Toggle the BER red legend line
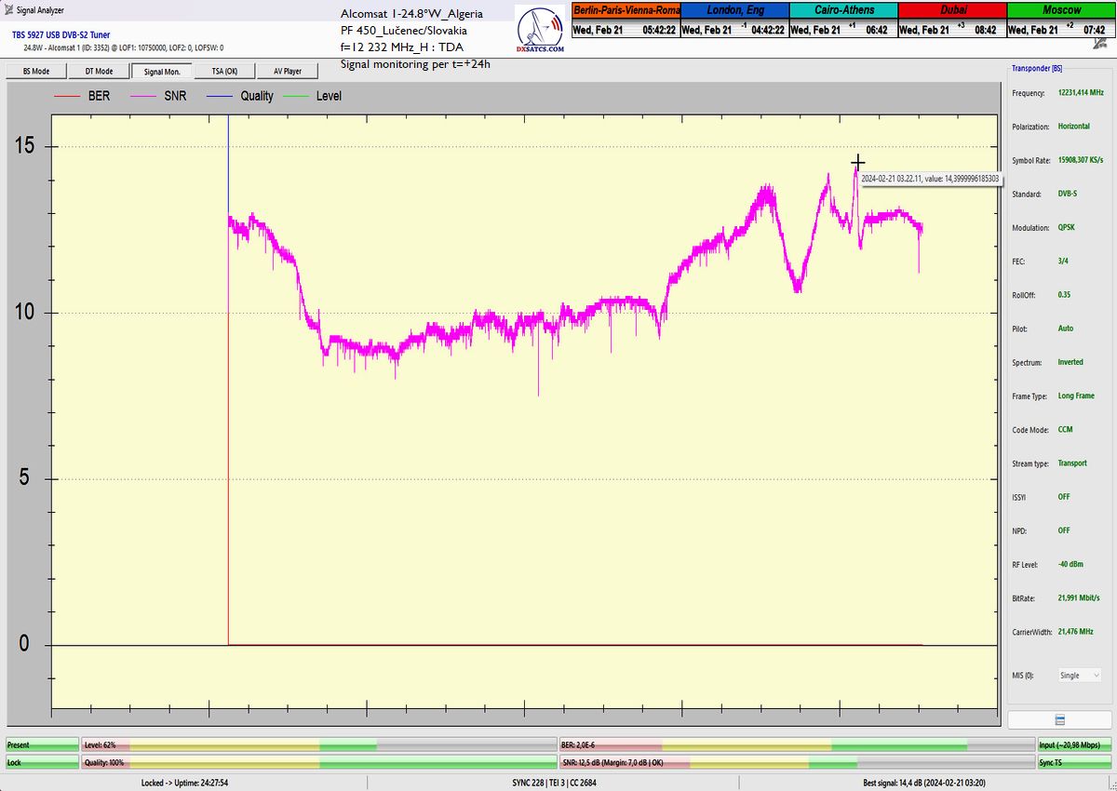1117x791 pixels. click(68, 96)
